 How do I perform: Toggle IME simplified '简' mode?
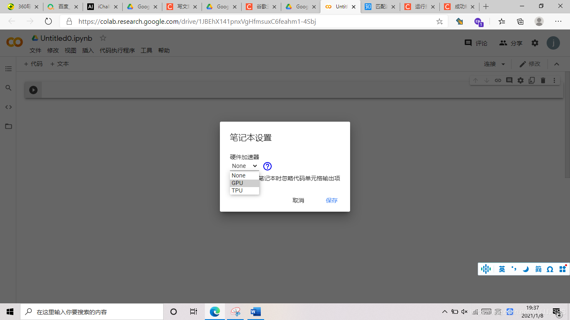538,269
